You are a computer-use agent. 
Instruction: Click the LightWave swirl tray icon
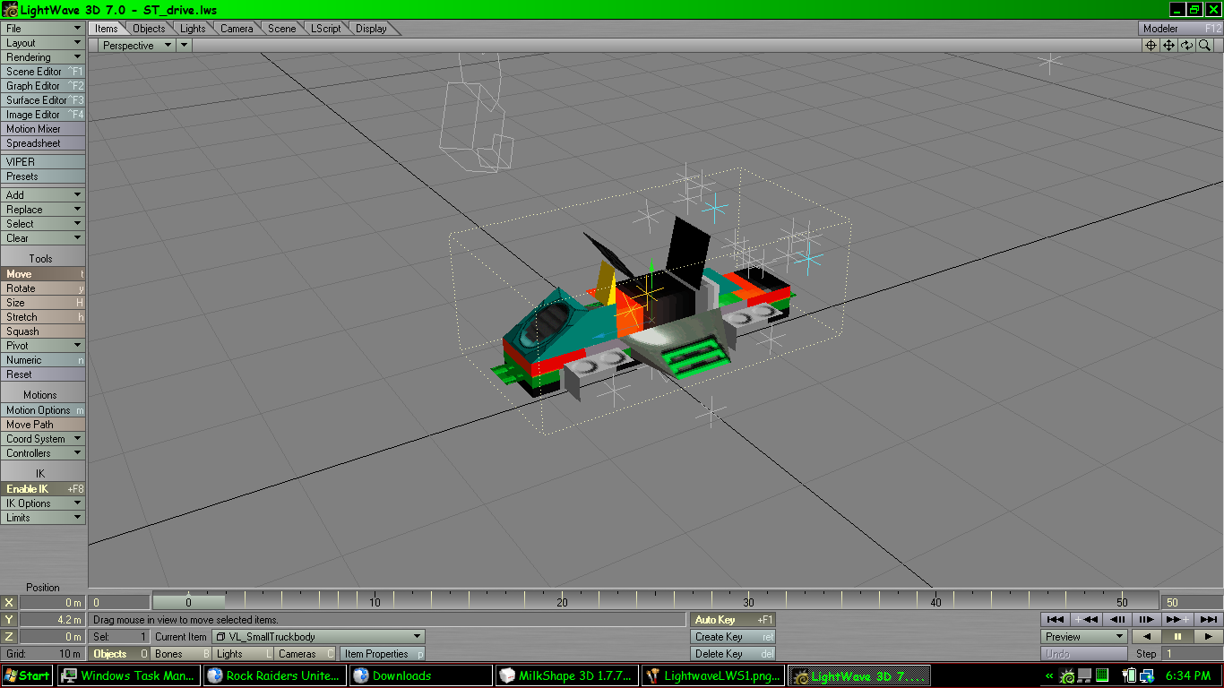pyautogui.click(x=1068, y=676)
